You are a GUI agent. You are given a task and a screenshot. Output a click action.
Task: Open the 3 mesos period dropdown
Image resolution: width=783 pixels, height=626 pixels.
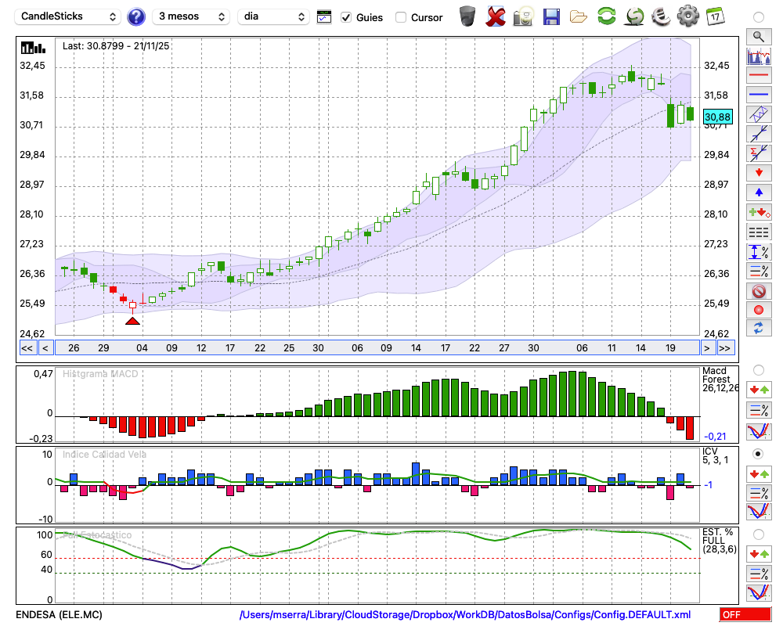tap(191, 16)
